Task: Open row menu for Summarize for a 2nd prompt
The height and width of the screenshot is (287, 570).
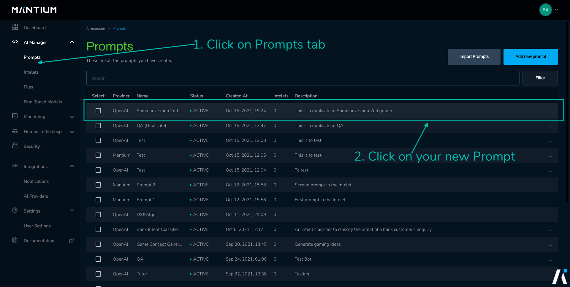Action: pos(551,112)
